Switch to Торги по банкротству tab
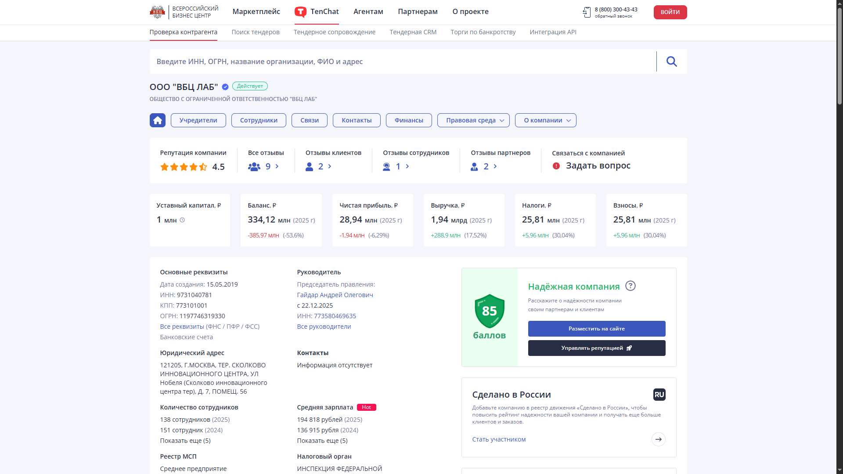 coord(483,32)
